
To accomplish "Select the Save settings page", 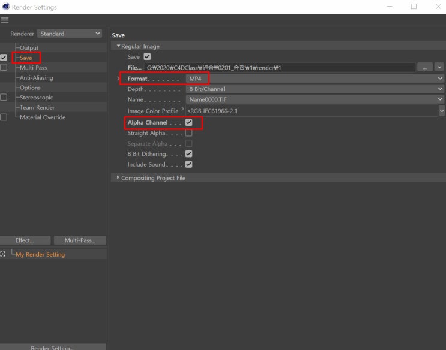I will [x=26, y=58].
